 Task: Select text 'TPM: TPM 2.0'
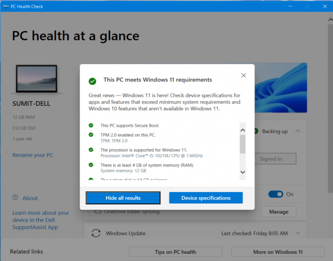(114, 141)
